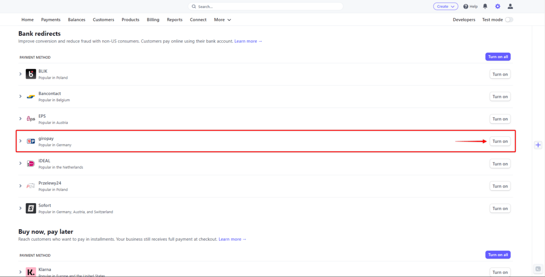Click the search magnifier icon

(x=194, y=7)
